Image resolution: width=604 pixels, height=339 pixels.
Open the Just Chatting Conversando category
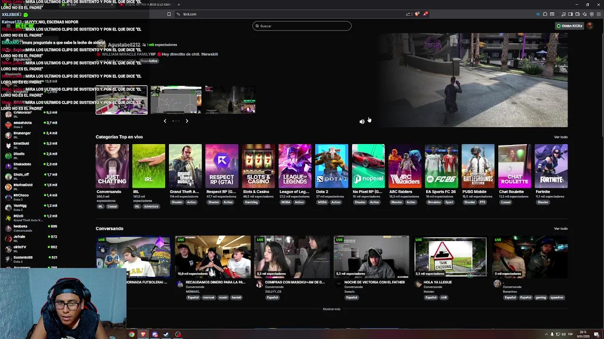[x=112, y=166]
